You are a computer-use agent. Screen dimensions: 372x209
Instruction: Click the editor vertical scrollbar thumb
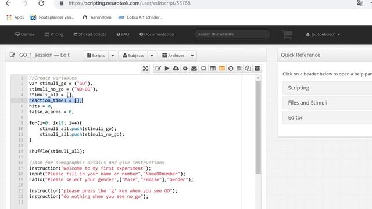(258, 128)
